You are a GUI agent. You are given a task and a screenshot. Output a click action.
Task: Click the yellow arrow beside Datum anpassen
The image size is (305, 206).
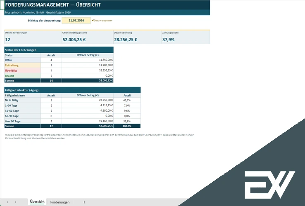tap(93, 20)
